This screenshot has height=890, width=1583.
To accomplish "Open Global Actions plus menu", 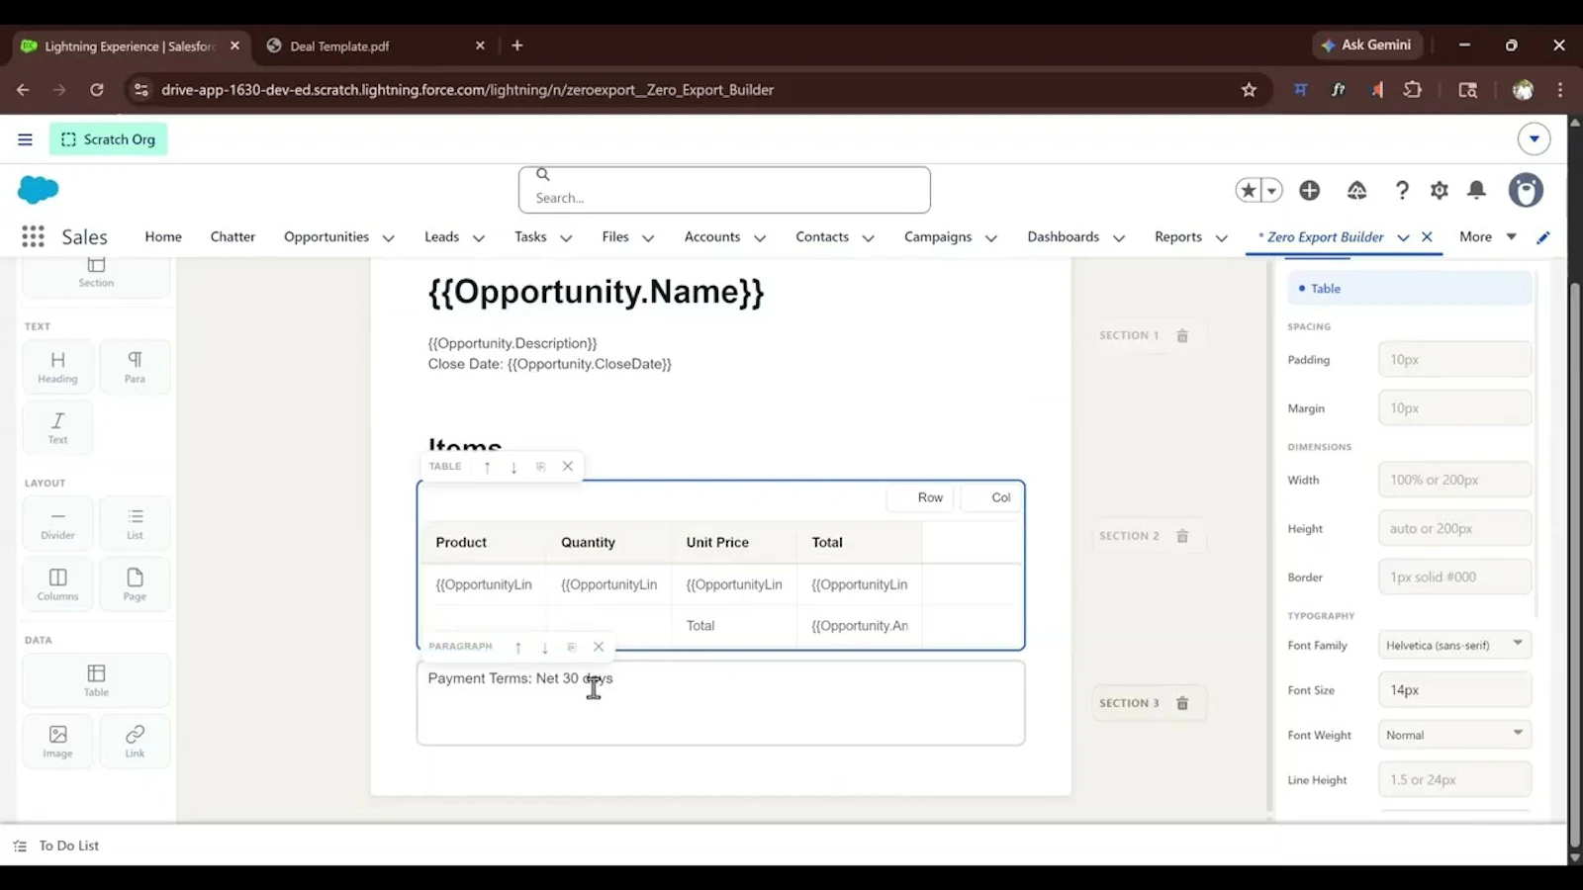I will (1309, 190).
